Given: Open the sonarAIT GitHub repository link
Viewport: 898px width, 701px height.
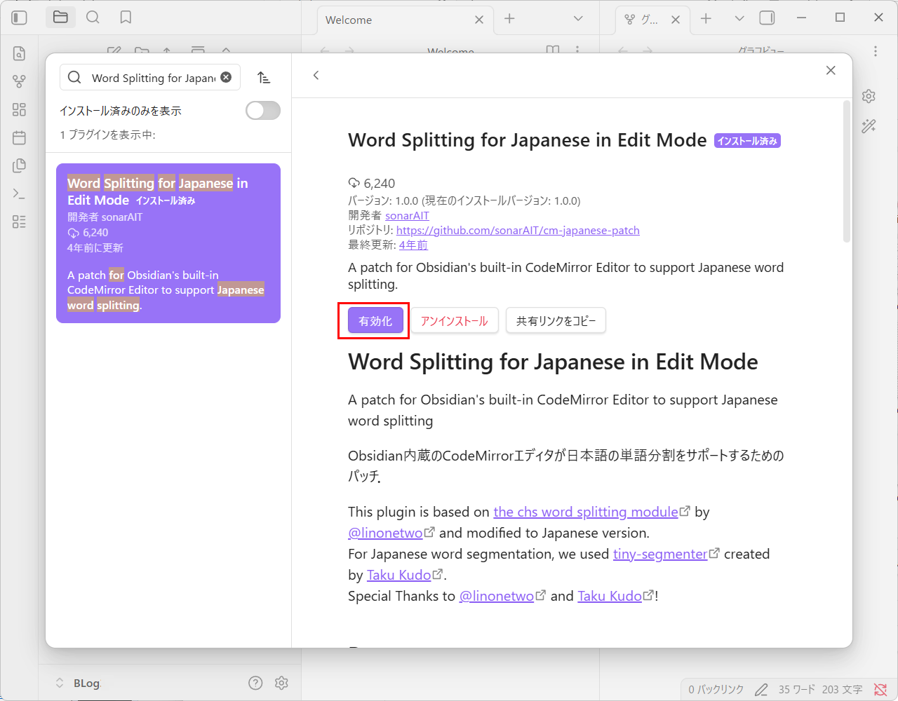Looking at the screenshot, I should click(518, 230).
